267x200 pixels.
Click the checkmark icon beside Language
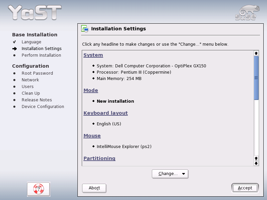[x=14, y=42]
